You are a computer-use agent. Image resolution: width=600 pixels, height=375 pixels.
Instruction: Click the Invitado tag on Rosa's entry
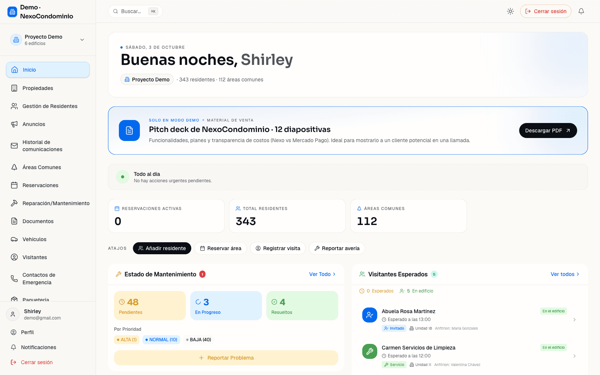394,328
